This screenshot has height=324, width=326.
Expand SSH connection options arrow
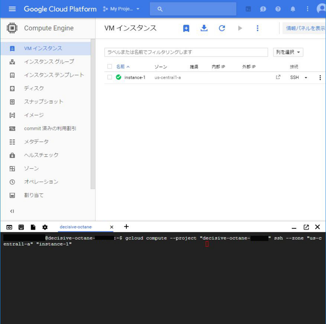(x=306, y=78)
